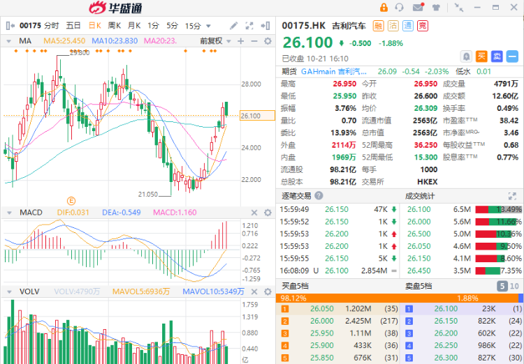The height and width of the screenshot is (364, 524).
Task: Open more timeframe dropdown arrow
Action: [x=208, y=26]
